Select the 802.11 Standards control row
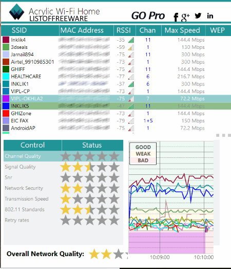This screenshot has height=269, width=231. pyautogui.click(x=63, y=209)
